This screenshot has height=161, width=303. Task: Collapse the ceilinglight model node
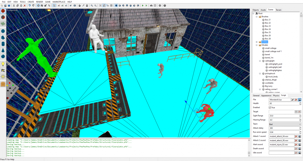260,61
